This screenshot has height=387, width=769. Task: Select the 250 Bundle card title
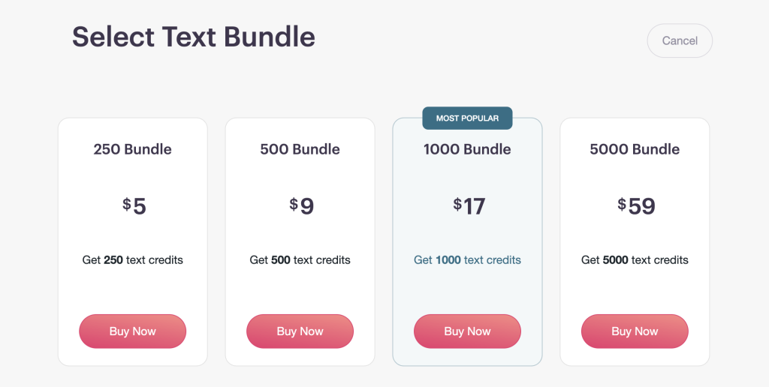point(132,149)
